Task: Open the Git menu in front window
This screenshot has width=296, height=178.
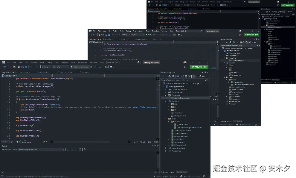Action: (27, 63)
